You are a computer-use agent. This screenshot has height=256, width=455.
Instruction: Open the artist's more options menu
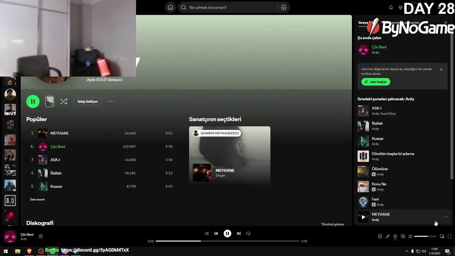(x=111, y=101)
